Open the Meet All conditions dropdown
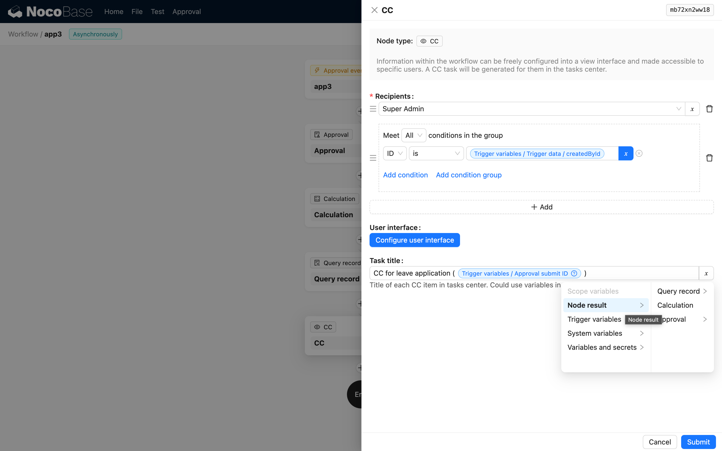722x451 pixels. point(413,135)
